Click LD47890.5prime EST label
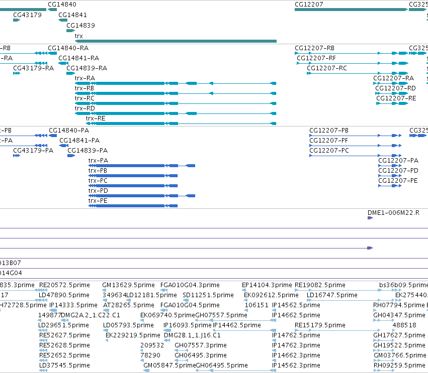This screenshot has height=373, width=428. tap(64, 295)
